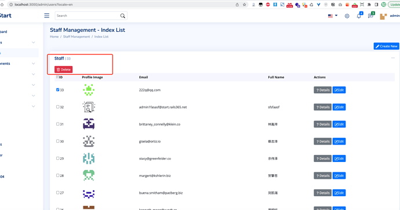Screen dimensions: 400x210
Task: Click profile image of user 32
Action: click(x=89, y=107)
